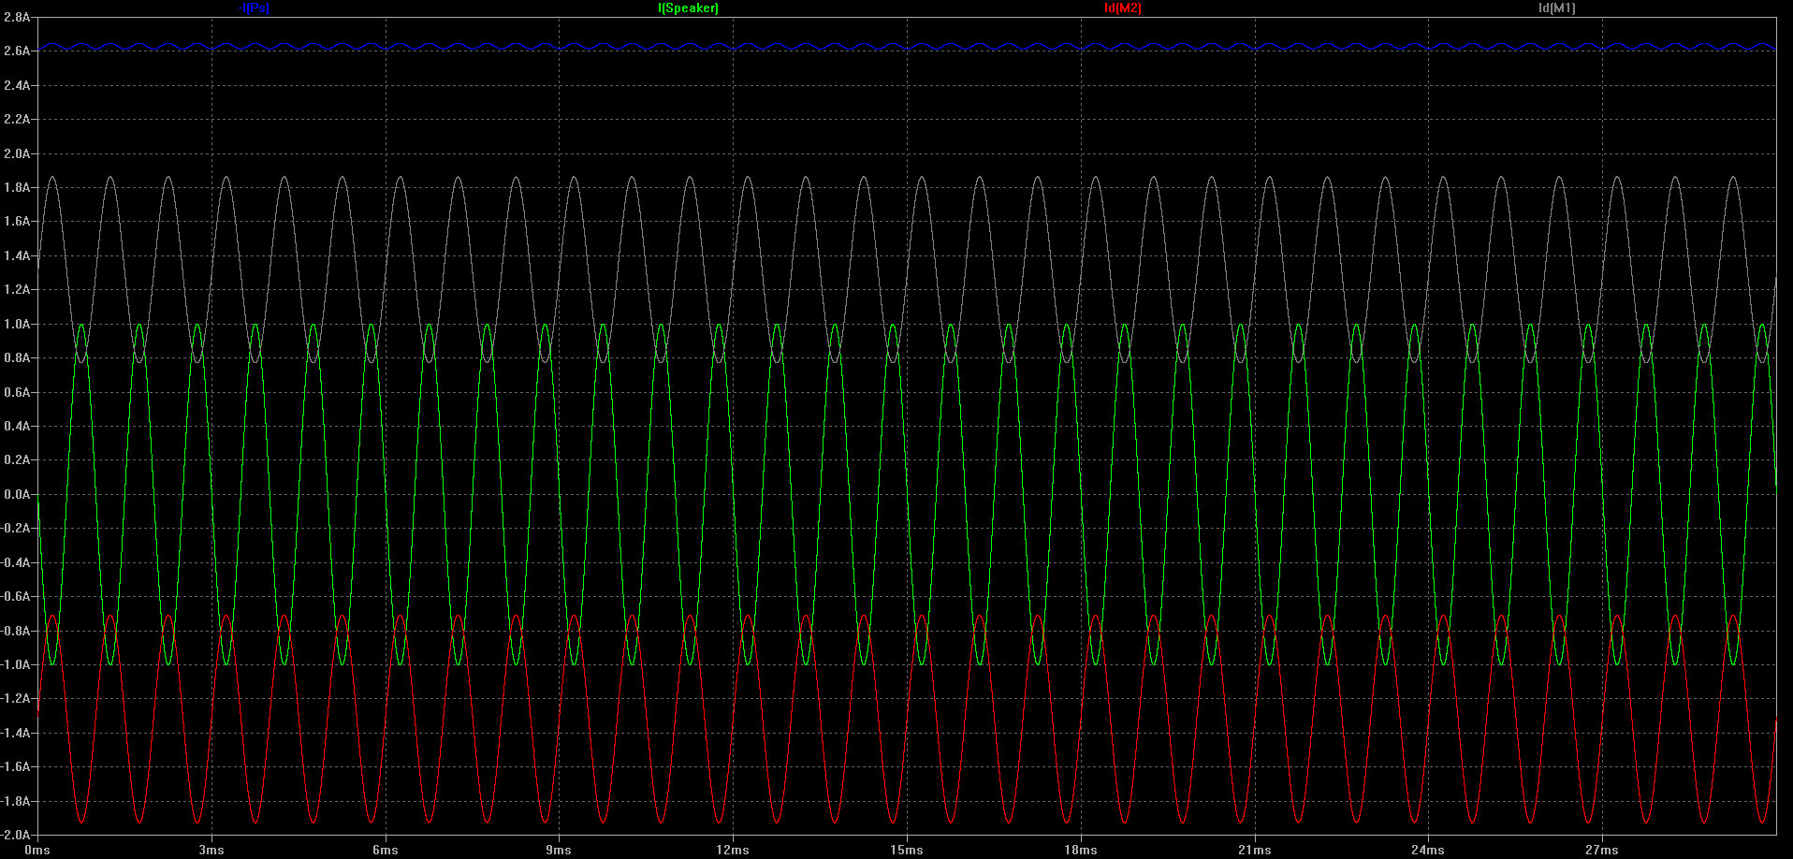1793x859 pixels.
Task: Click the 0.8A vertical axis label
Action: 17,357
